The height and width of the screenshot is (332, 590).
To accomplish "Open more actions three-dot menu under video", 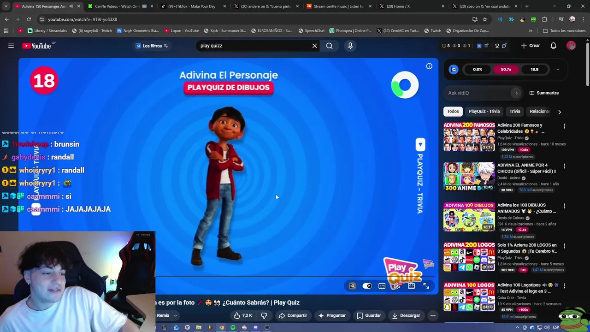I will coord(433,315).
